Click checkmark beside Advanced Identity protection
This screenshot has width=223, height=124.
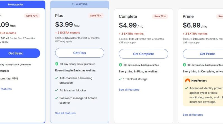tap(186, 88)
